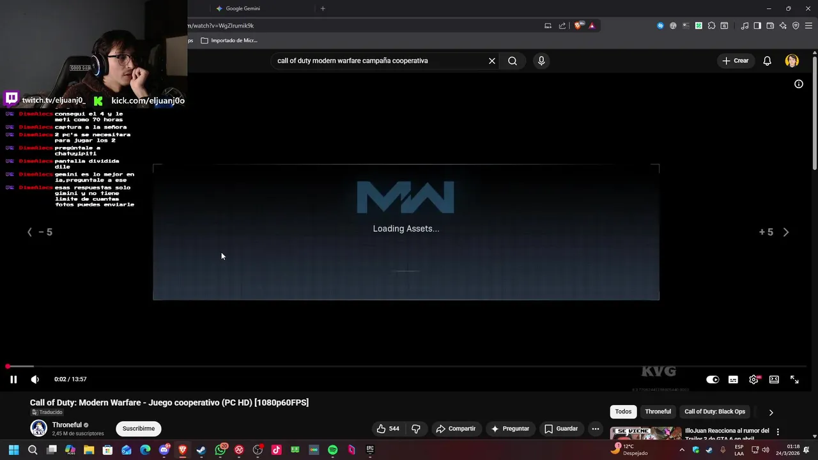Open the browser extensions puzzle icon
Image resolution: width=818 pixels, height=460 pixels.
(x=711, y=26)
